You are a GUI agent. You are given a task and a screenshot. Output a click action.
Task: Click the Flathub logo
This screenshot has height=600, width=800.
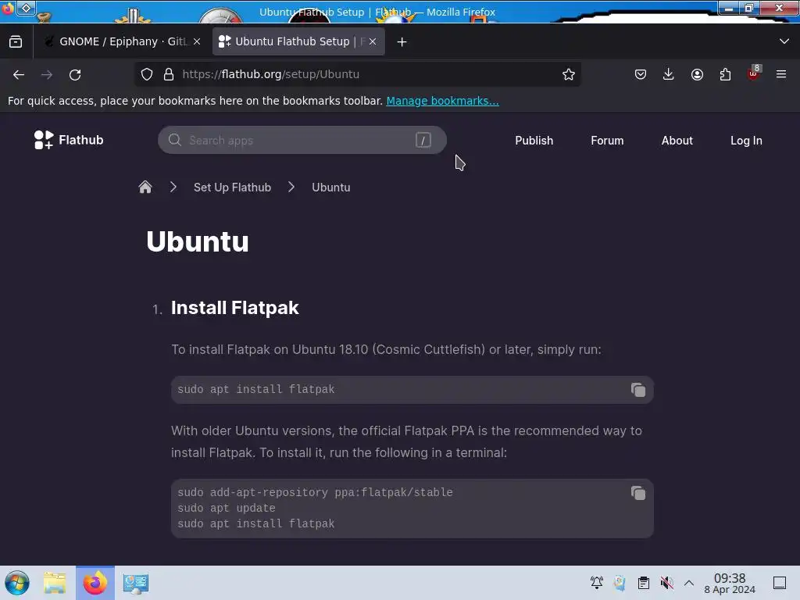coord(69,140)
